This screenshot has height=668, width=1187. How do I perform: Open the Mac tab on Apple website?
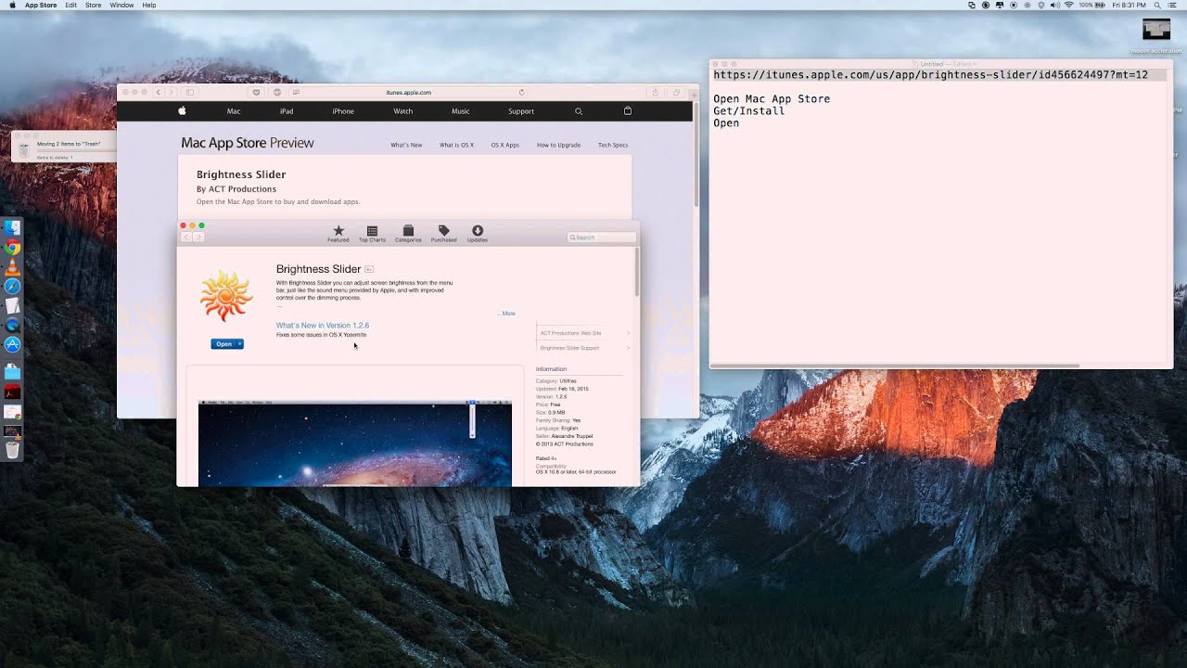click(234, 111)
